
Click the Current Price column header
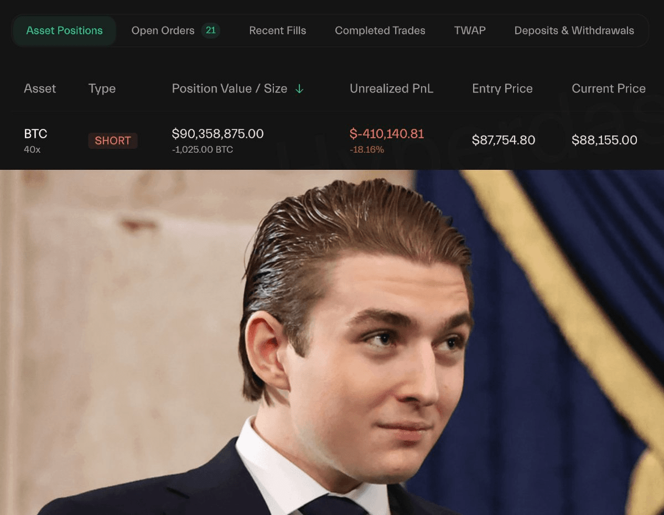coord(609,89)
